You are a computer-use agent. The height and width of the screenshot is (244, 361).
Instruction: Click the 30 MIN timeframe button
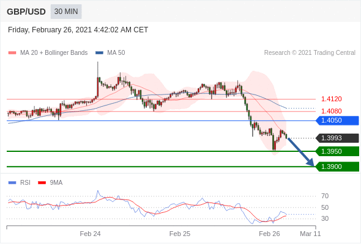pyautogui.click(x=66, y=12)
